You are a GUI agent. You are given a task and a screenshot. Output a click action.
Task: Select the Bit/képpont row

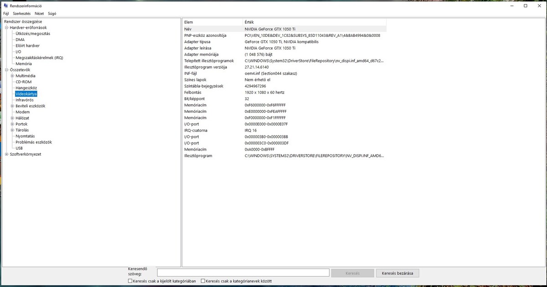(x=284, y=99)
